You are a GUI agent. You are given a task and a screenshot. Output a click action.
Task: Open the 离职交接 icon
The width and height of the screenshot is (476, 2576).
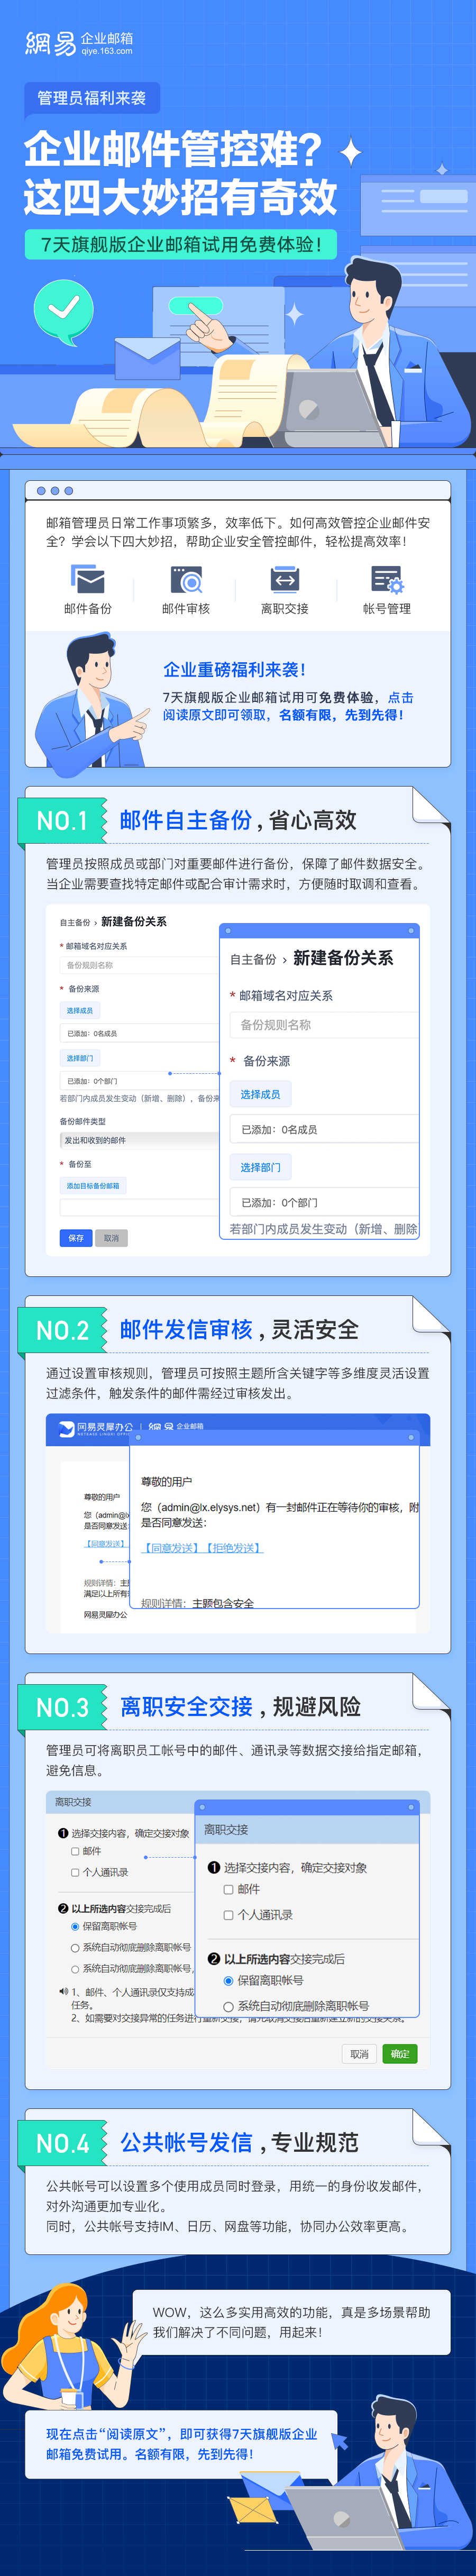coord(284,579)
